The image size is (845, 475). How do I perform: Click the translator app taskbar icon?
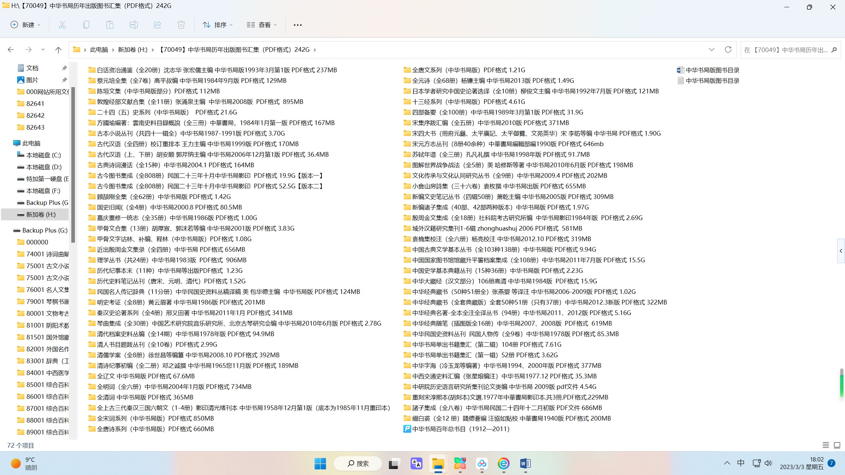[416, 463]
